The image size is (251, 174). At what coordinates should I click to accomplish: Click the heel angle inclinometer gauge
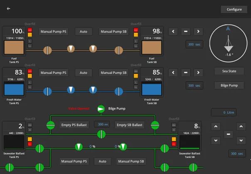coord(229,43)
